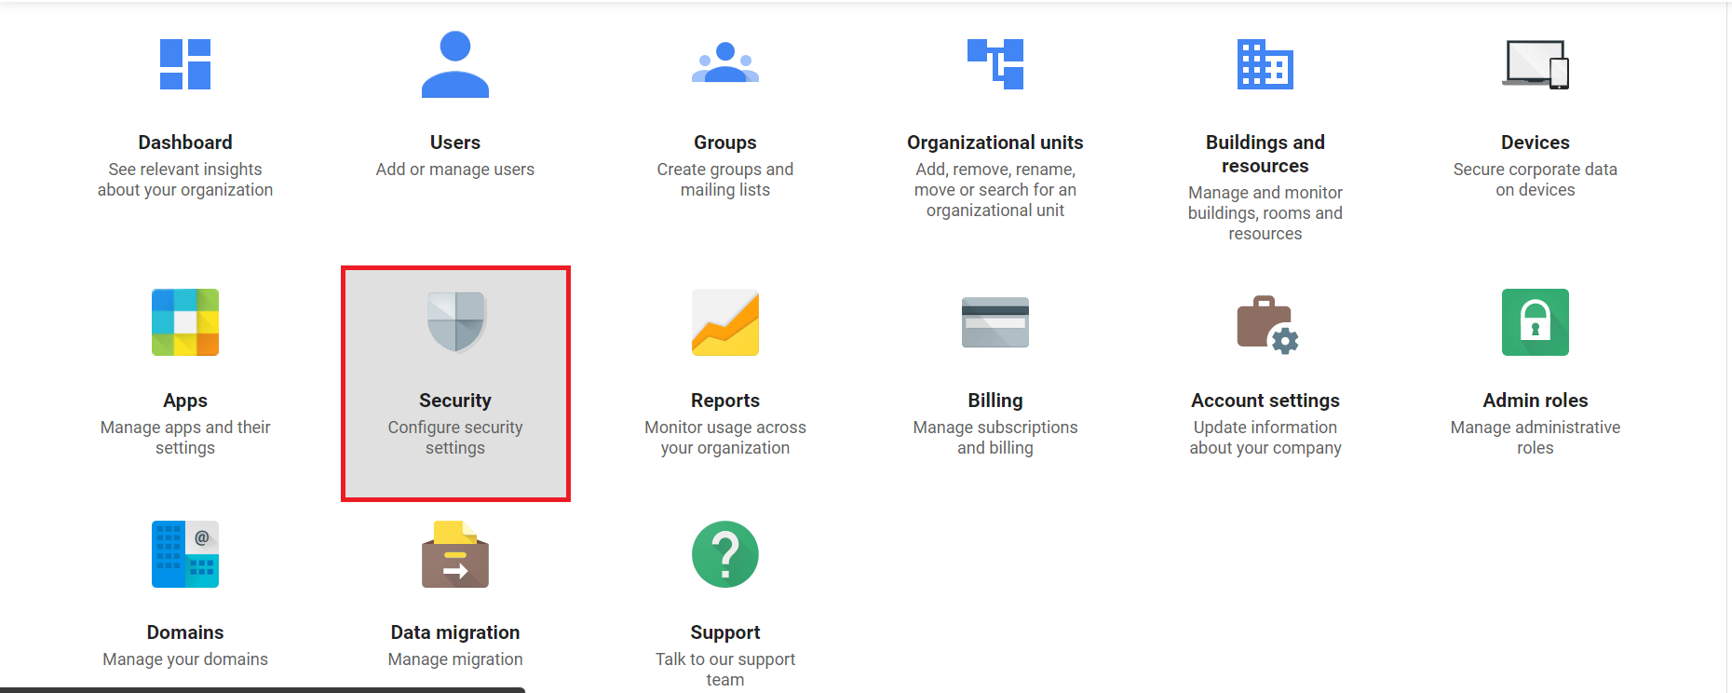1732x693 pixels.
Task: Open the Dashboard tile icon
Action: pyautogui.click(x=185, y=64)
